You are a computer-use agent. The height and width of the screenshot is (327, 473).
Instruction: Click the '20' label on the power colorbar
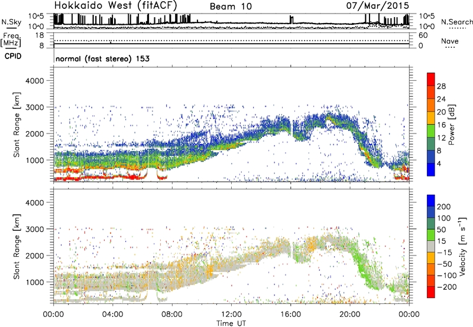pyautogui.click(x=441, y=112)
